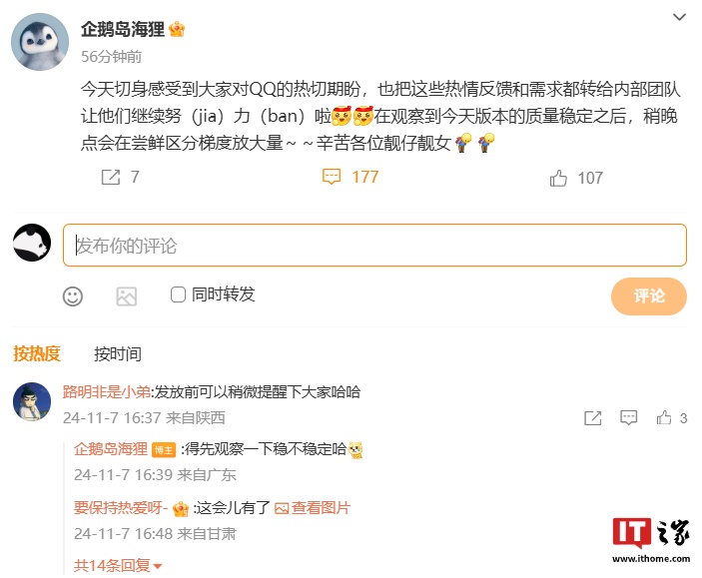Switch to 按时间 sorting tab
The image size is (702, 578).
click(118, 354)
